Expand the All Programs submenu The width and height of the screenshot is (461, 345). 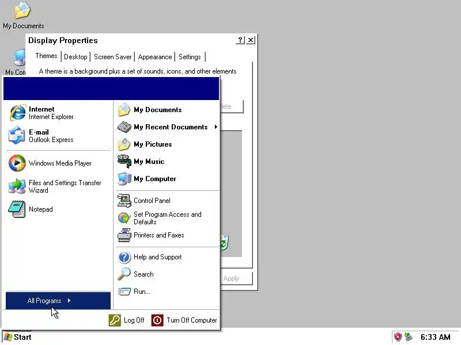coord(58,300)
